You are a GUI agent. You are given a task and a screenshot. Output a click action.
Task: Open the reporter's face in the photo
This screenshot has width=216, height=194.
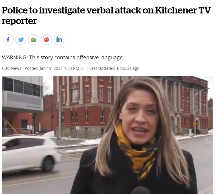coord(139,115)
